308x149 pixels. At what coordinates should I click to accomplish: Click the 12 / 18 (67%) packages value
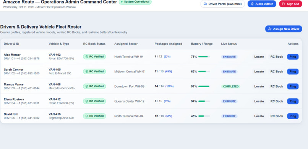[x=164, y=116]
